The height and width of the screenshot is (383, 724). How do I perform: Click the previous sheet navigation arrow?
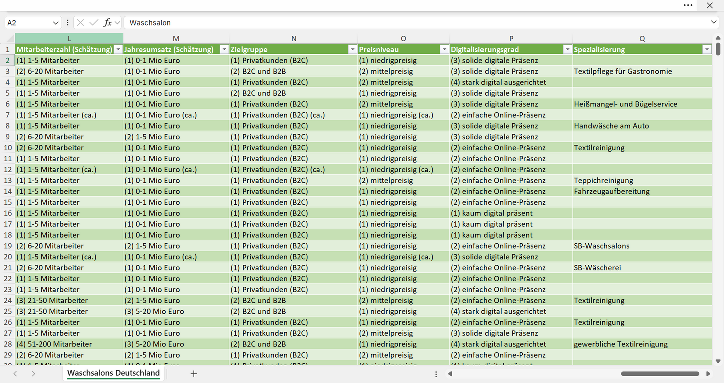tap(15, 373)
